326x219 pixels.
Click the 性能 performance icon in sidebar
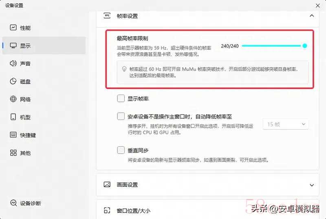(13, 28)
